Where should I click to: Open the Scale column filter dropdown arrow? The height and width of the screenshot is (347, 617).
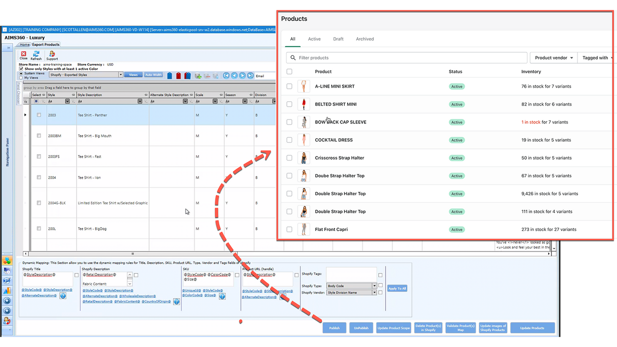[x=215, y=101]
